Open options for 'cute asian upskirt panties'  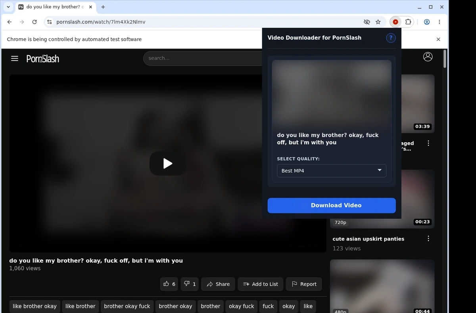pos(428,239)
